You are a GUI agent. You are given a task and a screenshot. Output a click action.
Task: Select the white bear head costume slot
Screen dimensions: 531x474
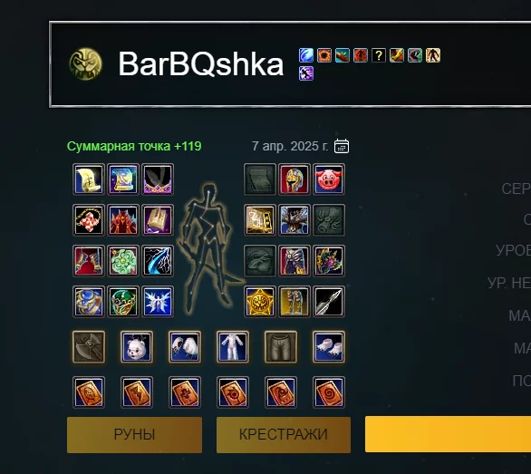137,347
